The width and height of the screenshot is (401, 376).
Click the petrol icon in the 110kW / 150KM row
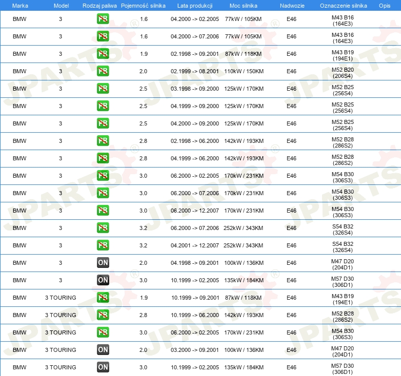pyautogui.click(x=103, y=71)
